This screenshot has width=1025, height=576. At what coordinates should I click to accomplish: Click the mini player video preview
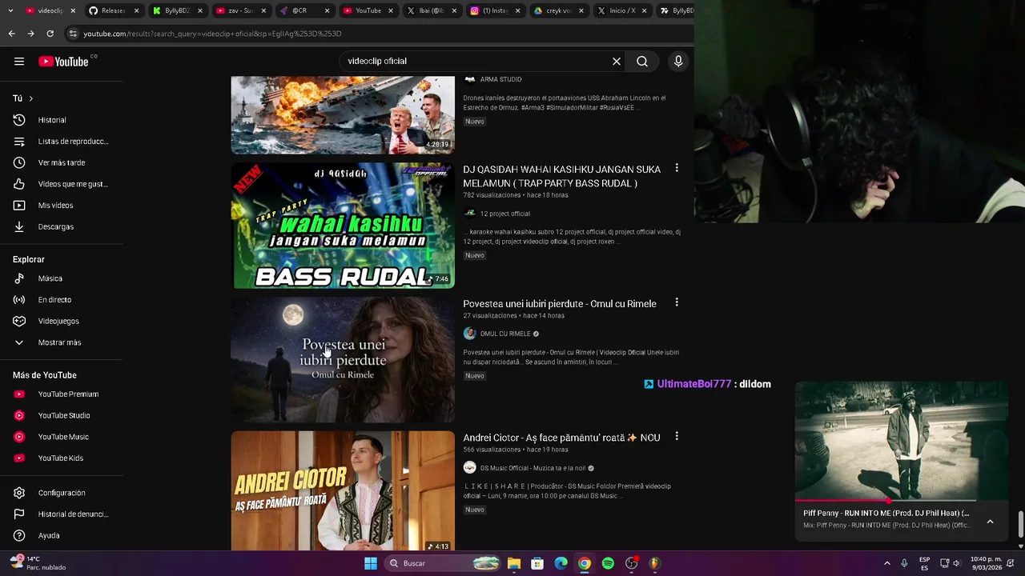(901, 441)
